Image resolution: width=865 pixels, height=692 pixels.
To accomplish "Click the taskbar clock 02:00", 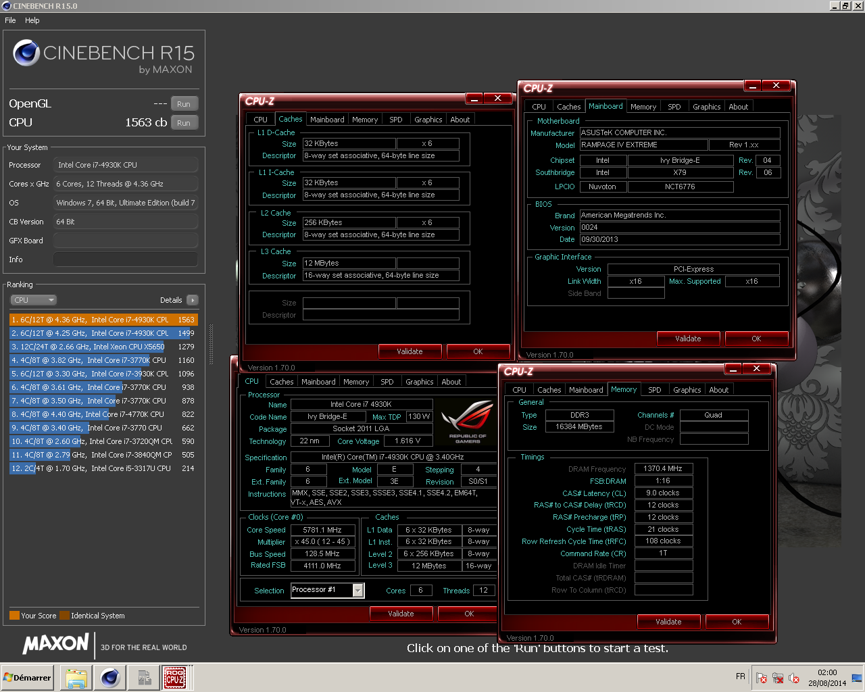I will tap(827, 672).
